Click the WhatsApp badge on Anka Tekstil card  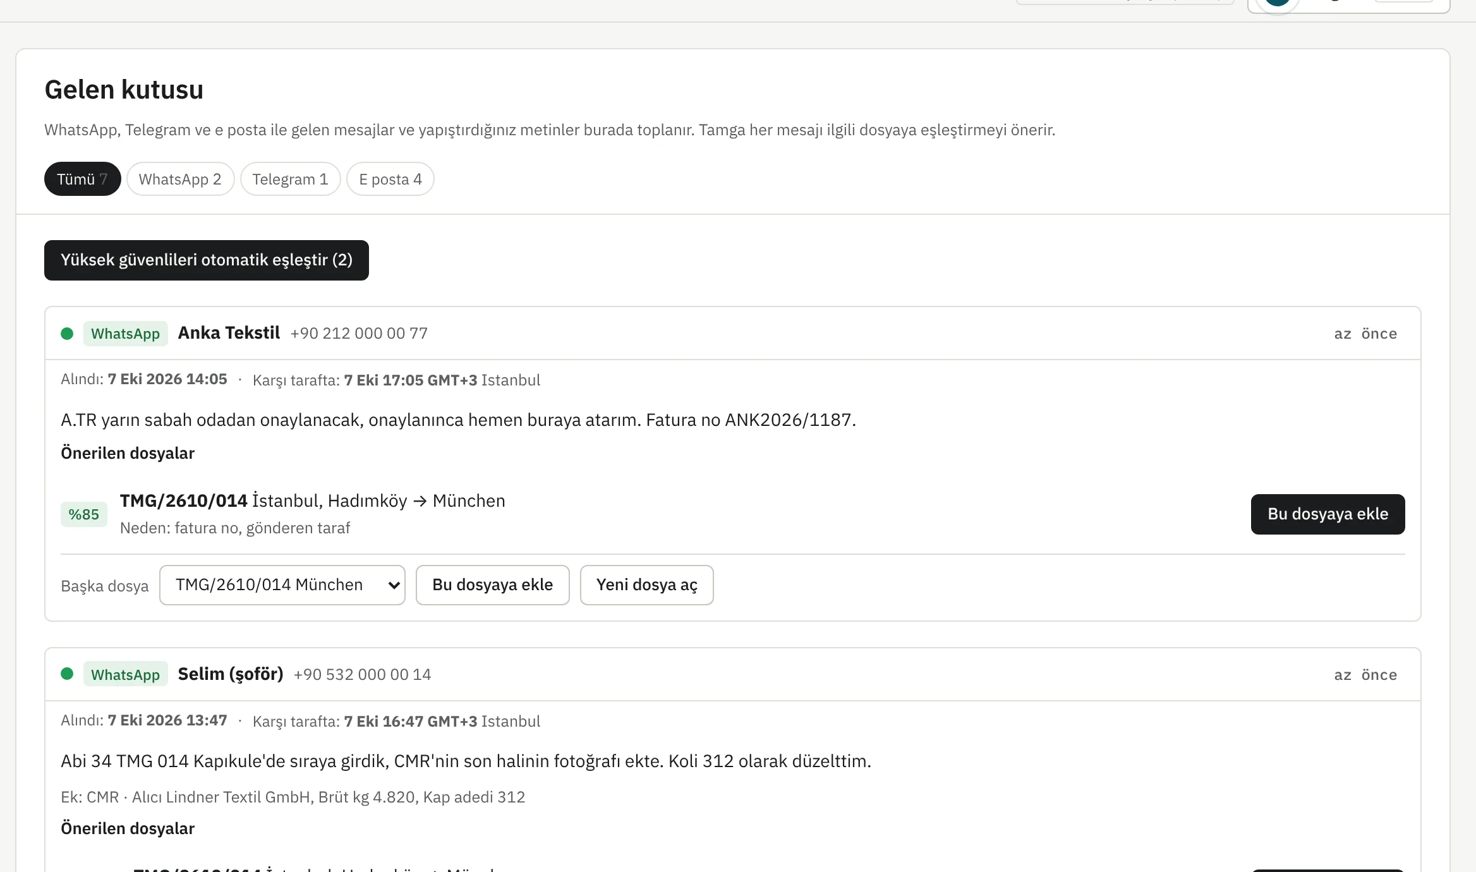[x=125, y=334]
